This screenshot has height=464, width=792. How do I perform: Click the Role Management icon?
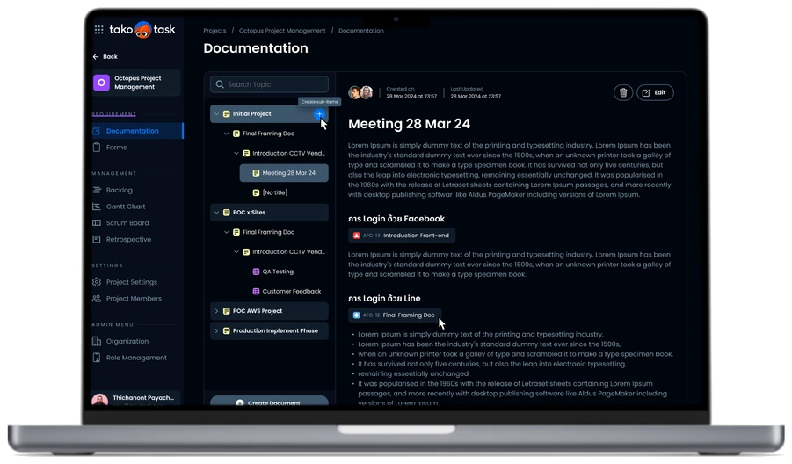[97, 358]
